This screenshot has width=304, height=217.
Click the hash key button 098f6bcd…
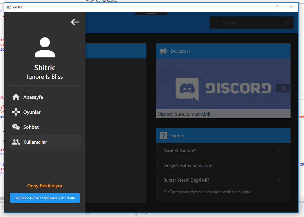coord(45,198)
